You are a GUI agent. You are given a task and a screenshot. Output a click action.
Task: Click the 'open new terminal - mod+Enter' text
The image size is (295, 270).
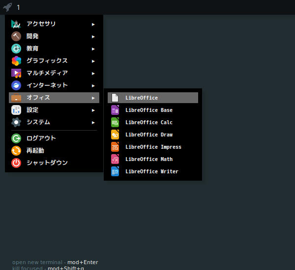pyautogui.click(x=55, y=262)
